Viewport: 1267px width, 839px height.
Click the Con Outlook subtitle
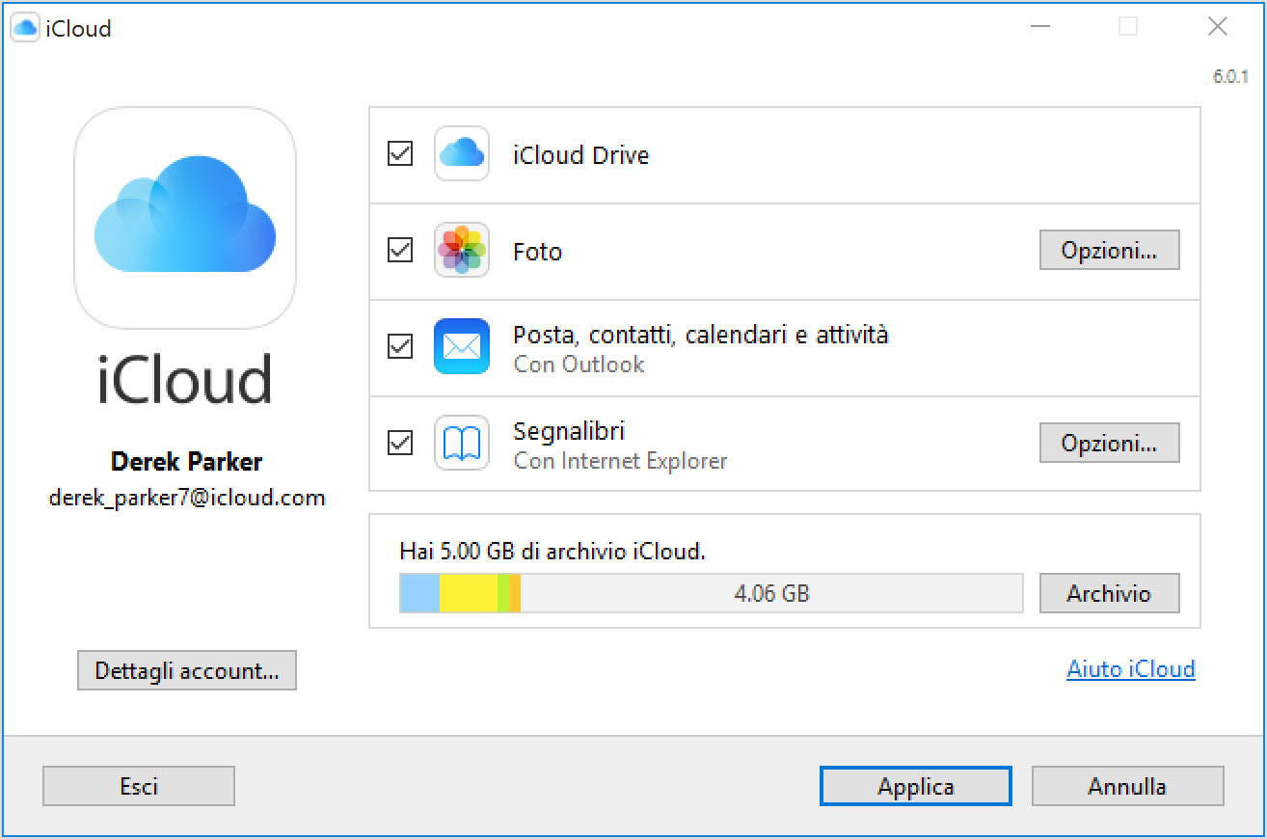pos(579,365)
